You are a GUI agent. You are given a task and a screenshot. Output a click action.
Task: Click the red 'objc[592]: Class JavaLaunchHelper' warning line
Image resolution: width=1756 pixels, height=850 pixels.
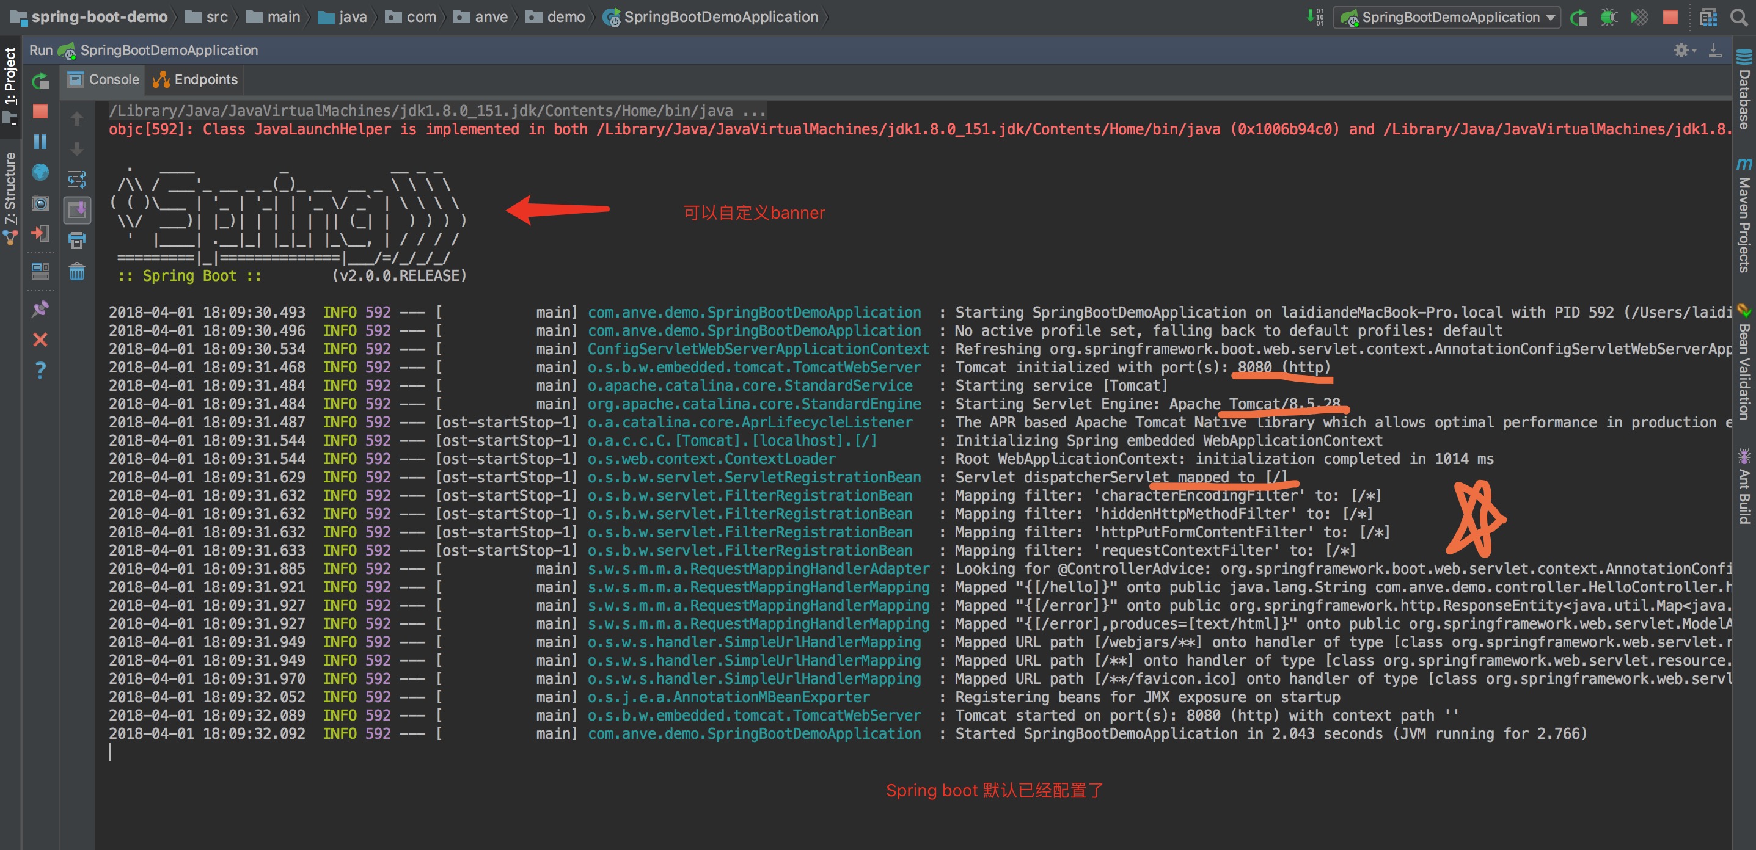[920, 129]
